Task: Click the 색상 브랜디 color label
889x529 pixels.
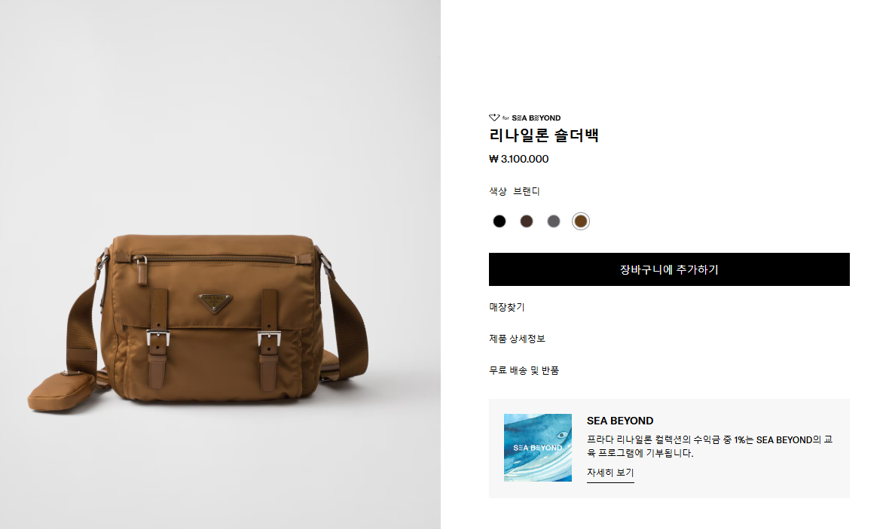Action: pyautogui.click(x=515, y=191)
